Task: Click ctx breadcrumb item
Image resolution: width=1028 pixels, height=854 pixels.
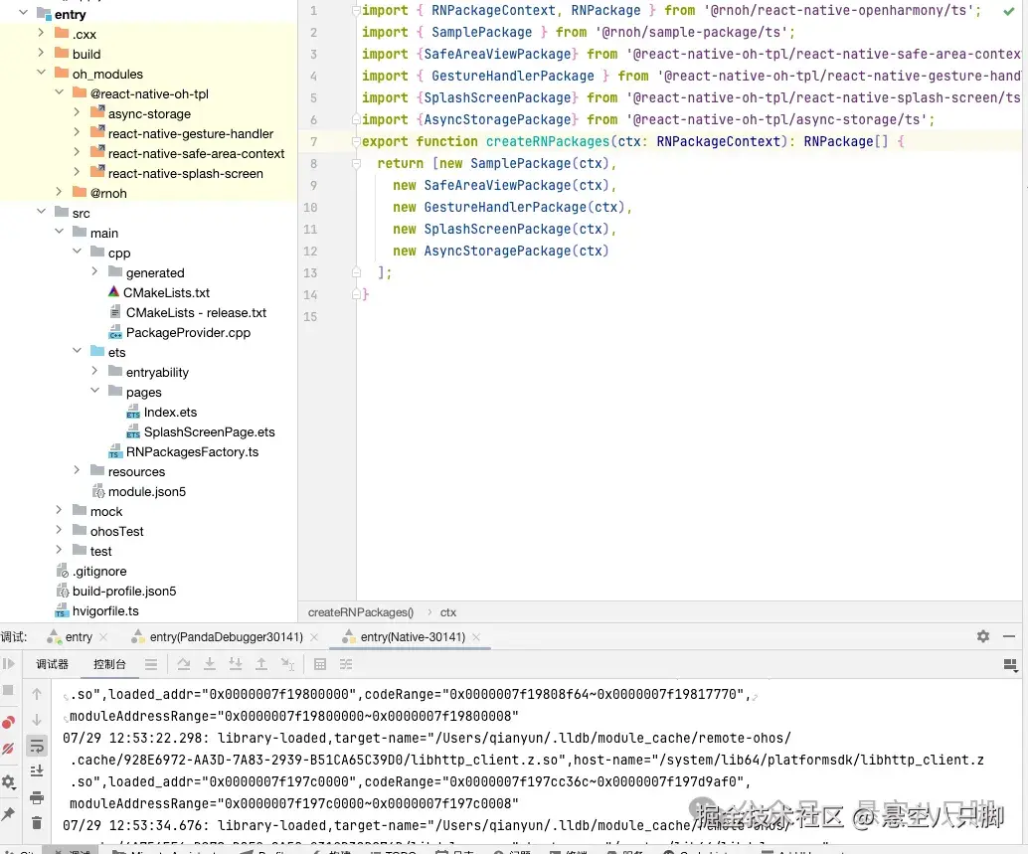Action: pyautogui.click(x=448, y=612)
